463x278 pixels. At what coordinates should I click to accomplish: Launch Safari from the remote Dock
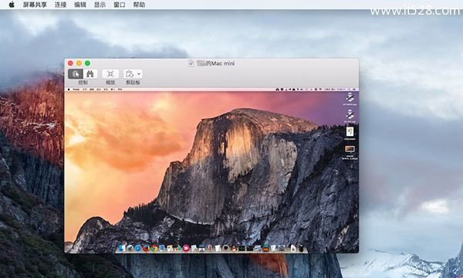[138, 249]
